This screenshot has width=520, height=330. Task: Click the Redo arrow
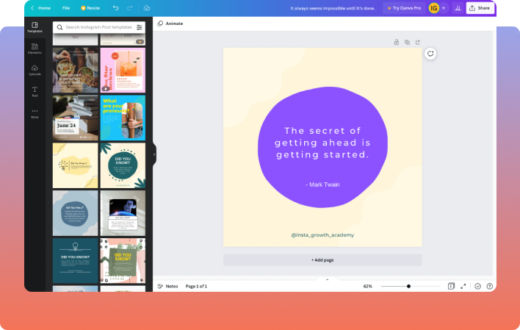point(130,8)
